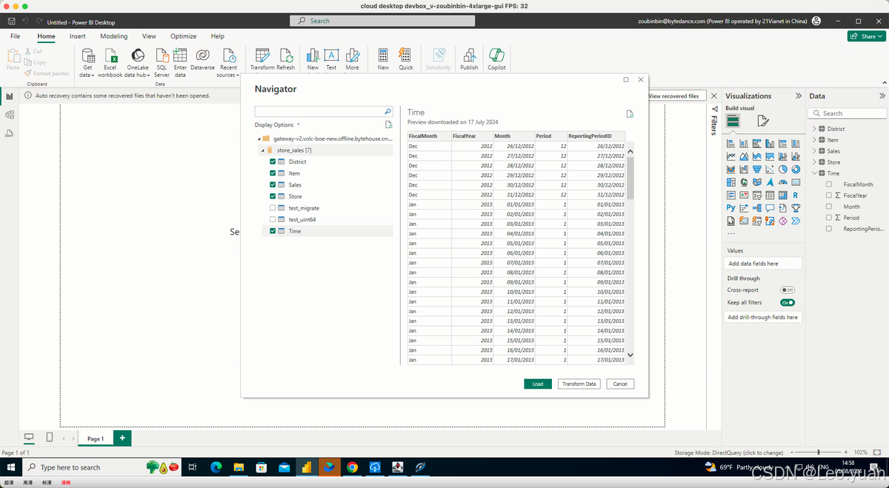Check the FiscalYear field in Data pane
This screenshot has width=889, height=488.
point(829,195)
